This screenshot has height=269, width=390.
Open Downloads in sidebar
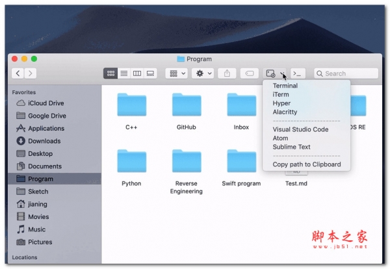(55, 141)
